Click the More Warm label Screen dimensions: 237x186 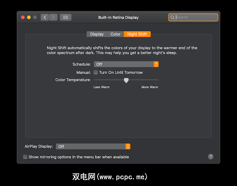(150, 87)
